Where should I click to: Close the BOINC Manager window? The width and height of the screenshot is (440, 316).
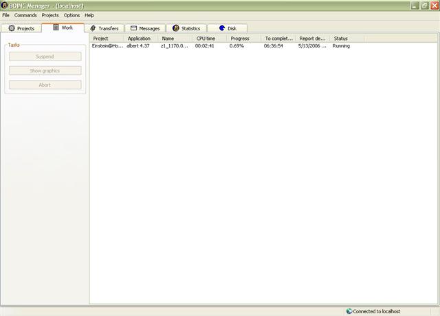434,6
